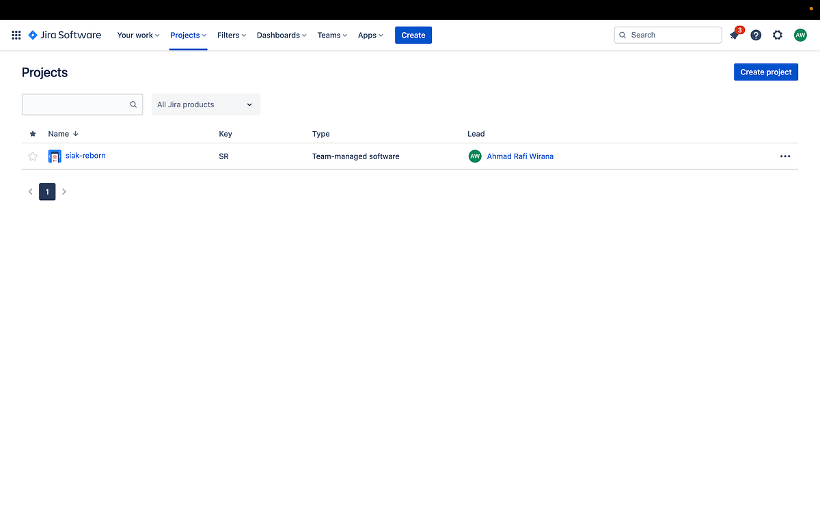Click the global Search field

[668, 35]
